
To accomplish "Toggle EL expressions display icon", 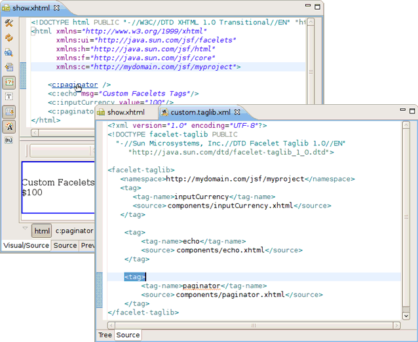I will click(x=9, y=140).
